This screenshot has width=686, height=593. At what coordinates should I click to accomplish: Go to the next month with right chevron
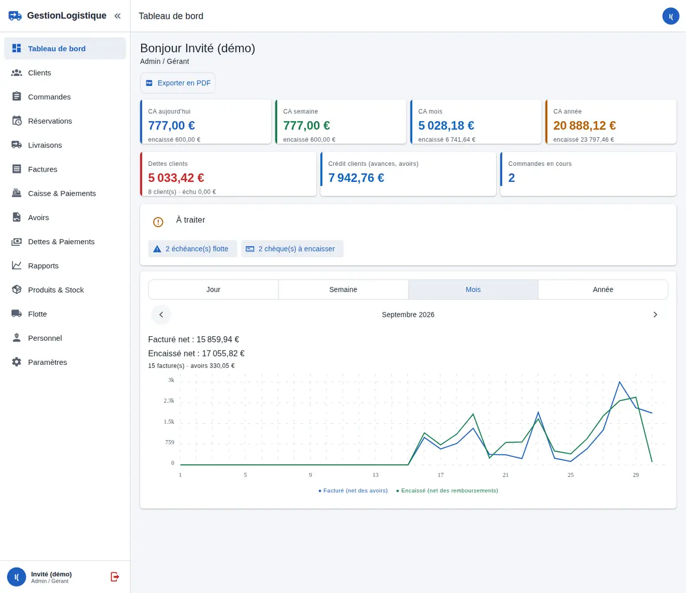click(x=655, y=315)
